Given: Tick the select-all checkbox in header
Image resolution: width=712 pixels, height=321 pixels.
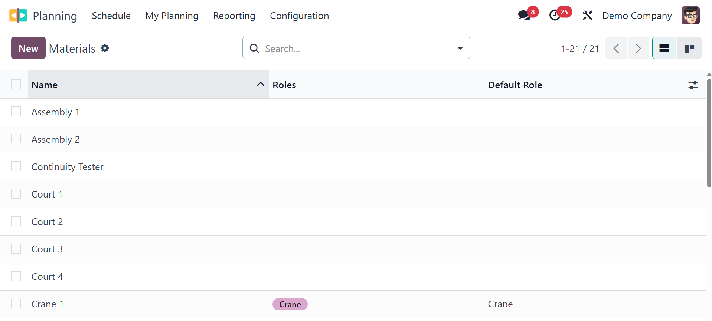Looking at the screenshot, I should (16, 85).
